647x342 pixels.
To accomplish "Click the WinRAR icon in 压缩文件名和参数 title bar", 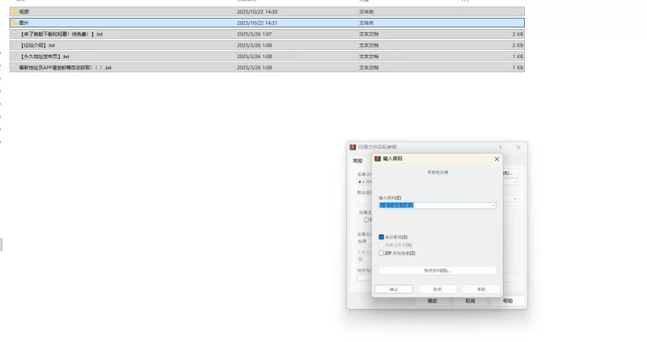I will pos(353,147).
